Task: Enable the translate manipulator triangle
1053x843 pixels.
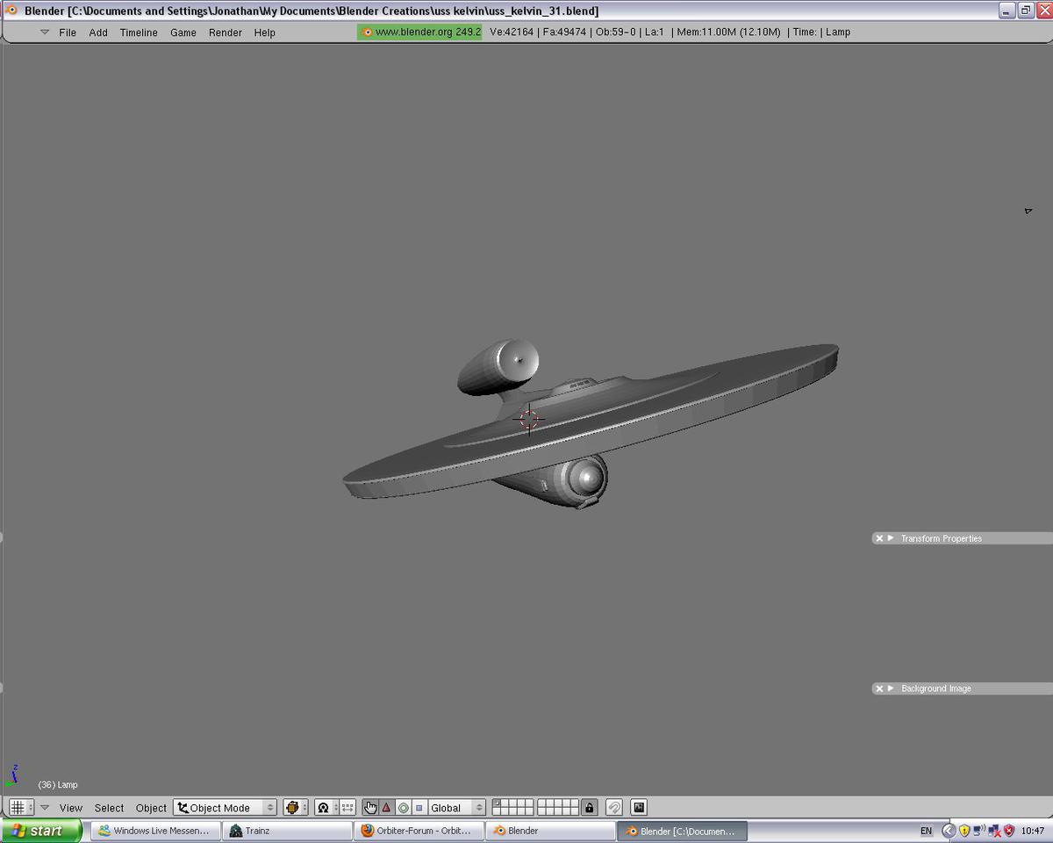Action: [x=386, y=807]
